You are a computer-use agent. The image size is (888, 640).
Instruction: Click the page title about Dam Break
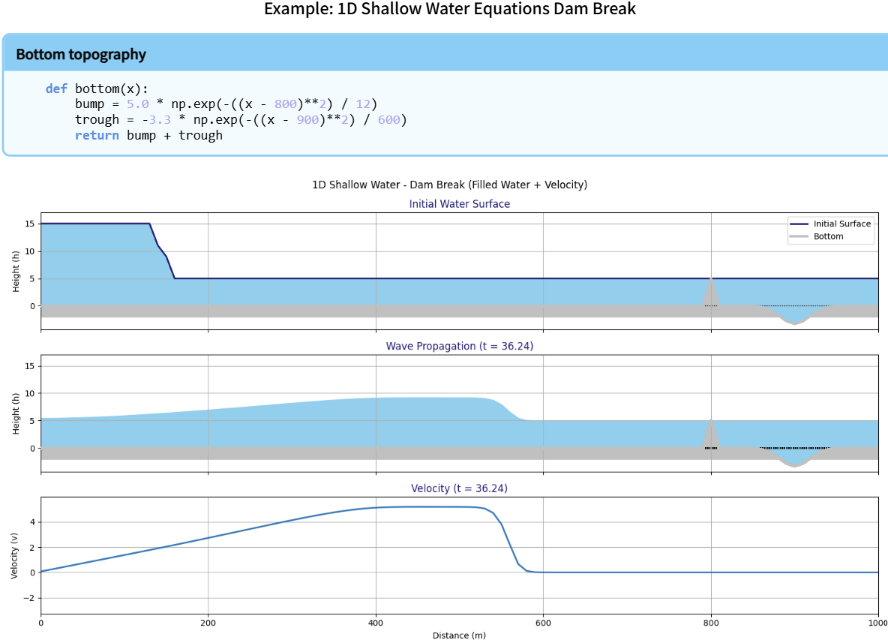[449, 10]
